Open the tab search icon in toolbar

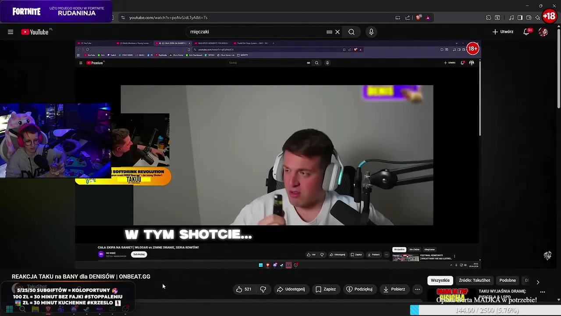[x=497, y=18]
